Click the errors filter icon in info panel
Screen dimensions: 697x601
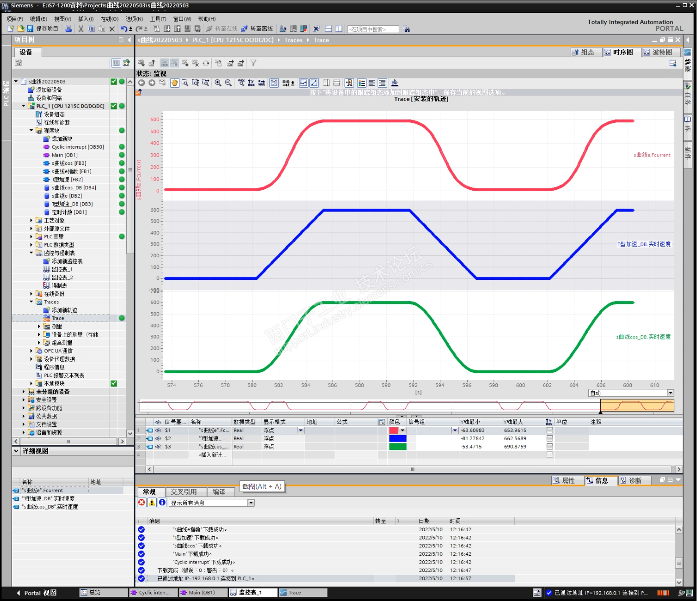pyautogui.click(x=142, y=503)
